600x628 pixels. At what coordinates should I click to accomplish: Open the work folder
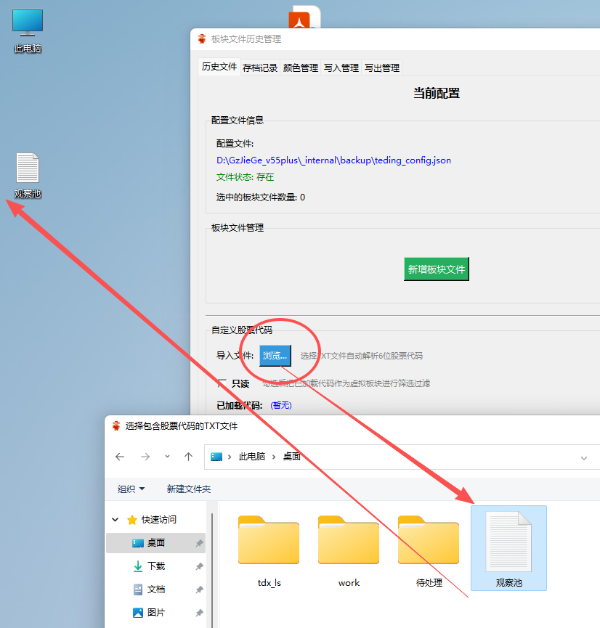[x=349, y=552]
